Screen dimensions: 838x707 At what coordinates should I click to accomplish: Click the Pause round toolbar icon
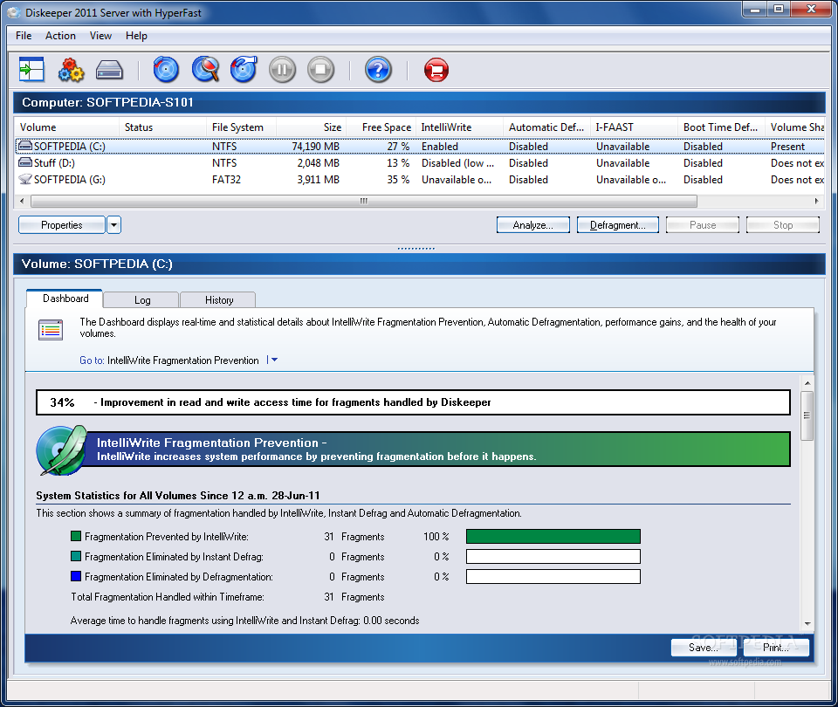282,70
